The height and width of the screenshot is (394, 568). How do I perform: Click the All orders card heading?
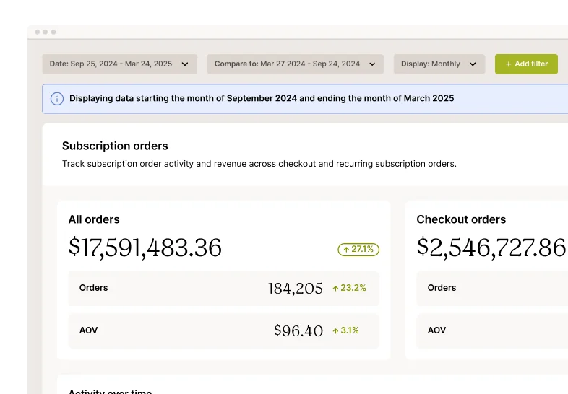94,219
